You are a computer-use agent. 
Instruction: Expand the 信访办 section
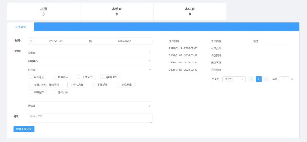click(x=150, y=106)
